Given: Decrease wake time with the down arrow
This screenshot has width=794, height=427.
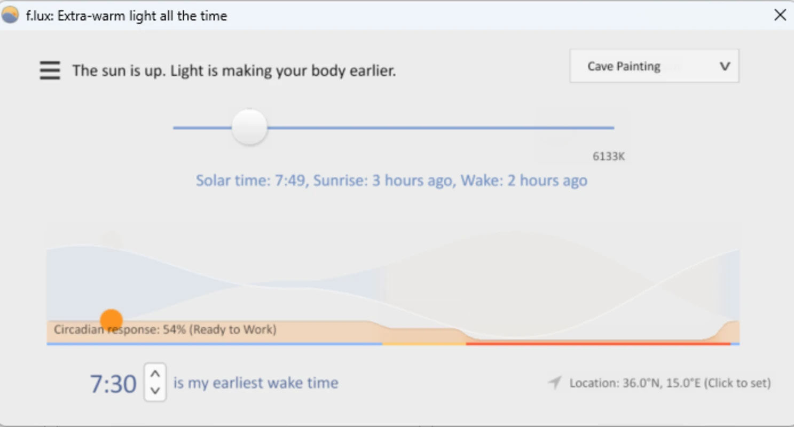Looking at the screenshot, I should tap(155, 391).
